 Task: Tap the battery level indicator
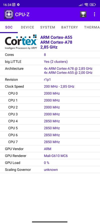(93, 5)
